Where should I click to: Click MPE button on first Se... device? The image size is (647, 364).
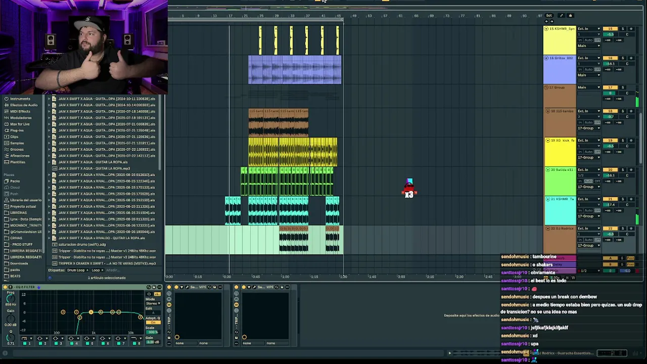[203, 287]
